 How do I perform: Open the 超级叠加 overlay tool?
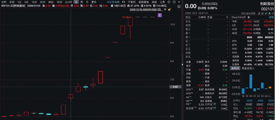144,2
